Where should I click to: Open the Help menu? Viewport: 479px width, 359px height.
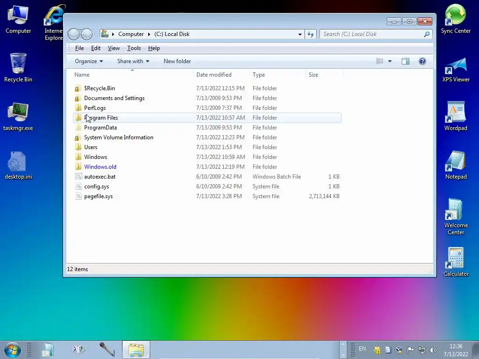point(154,48)
